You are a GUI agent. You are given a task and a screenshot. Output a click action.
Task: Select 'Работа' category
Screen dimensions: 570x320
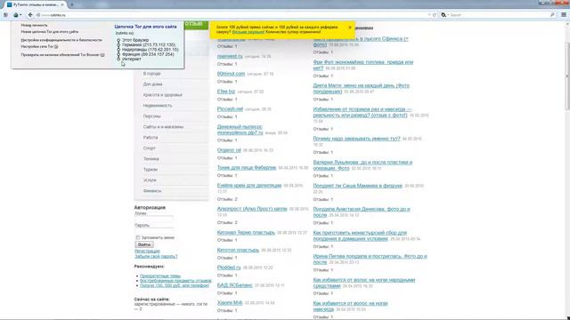coord(151,138)
